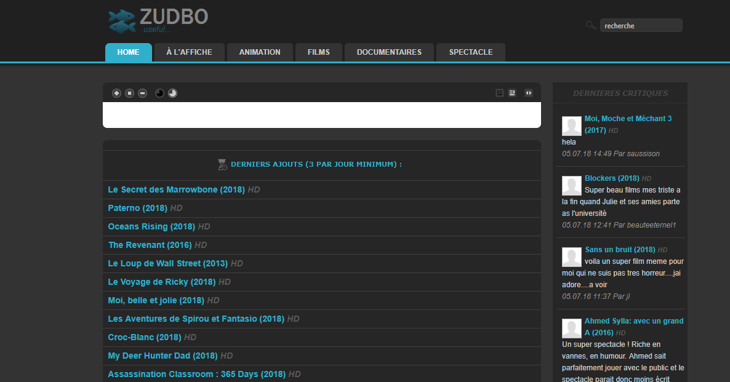Open Assassination Classroom : 365 Days link

pos(196,374)
